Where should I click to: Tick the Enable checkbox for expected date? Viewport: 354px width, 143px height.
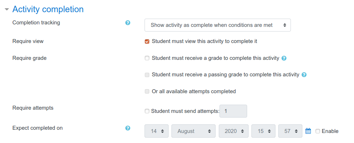pyautogui.click(x=318, y=131)
